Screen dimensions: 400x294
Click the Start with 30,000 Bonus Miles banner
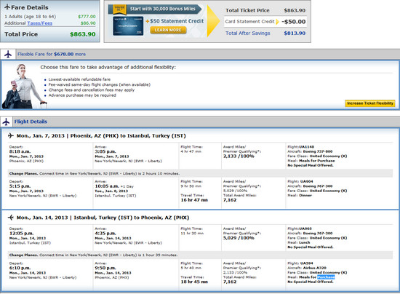tap(162, 9)
